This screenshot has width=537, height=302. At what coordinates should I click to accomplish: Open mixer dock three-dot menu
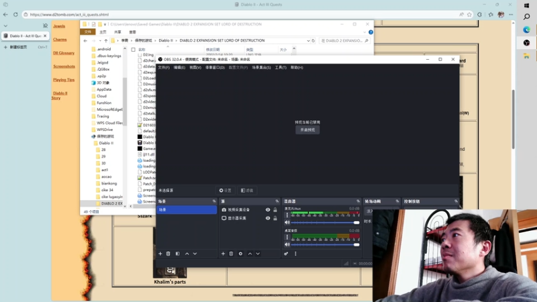[x=295, y=254]
